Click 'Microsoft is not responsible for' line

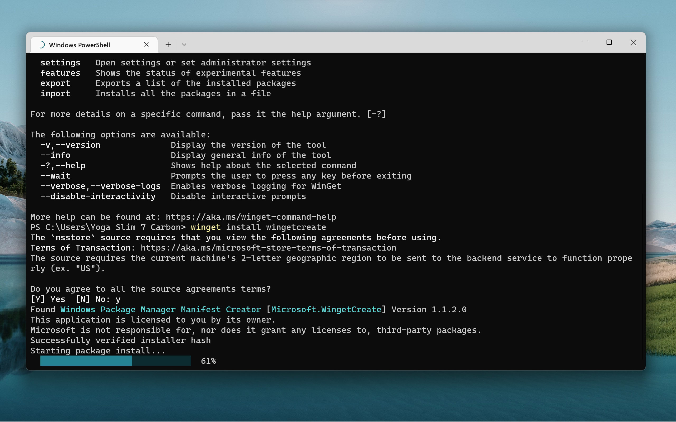click(x=256, y=330)
